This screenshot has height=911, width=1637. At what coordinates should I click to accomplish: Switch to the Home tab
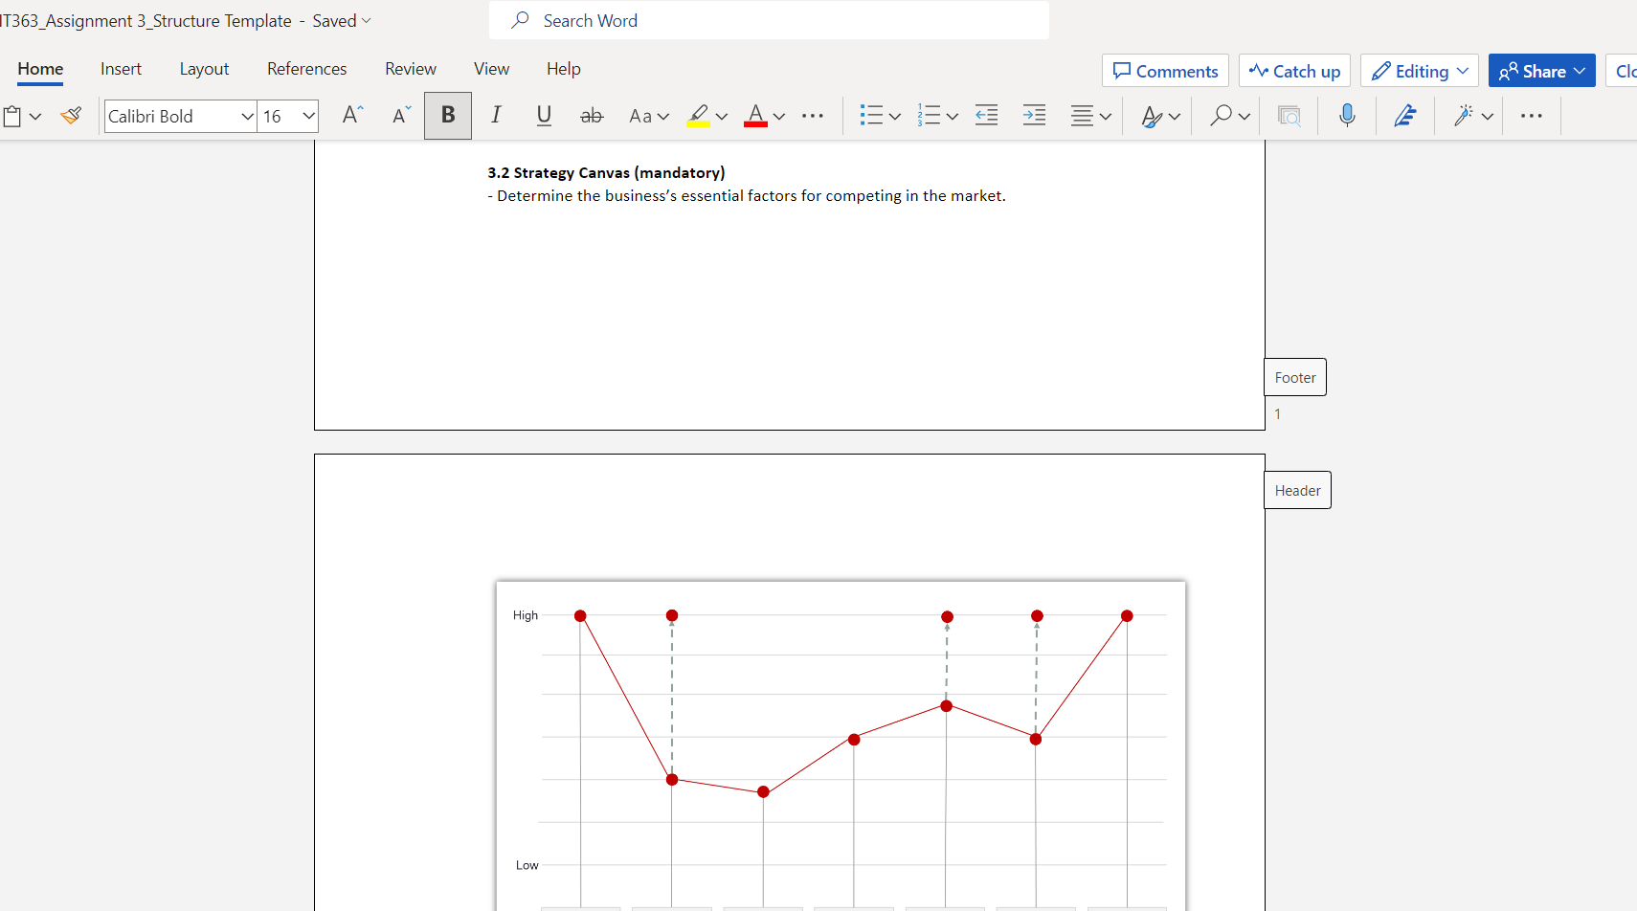pyautogui.click(x=40, y=69)
